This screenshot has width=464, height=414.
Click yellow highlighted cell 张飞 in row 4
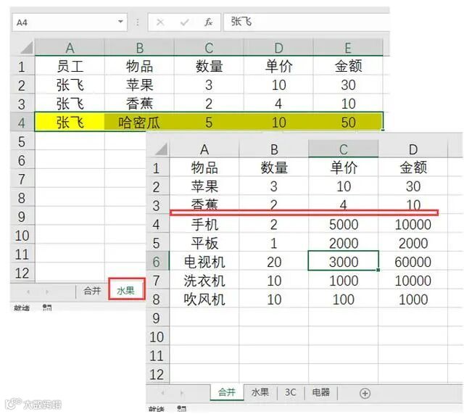pos(70,122)
